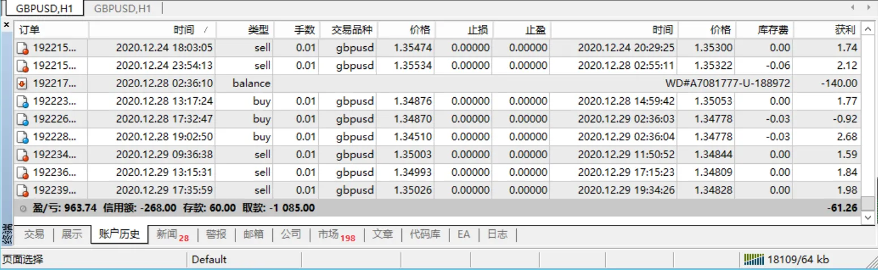The height and width of the screenshot is (270, 878).
Task: Open the 邮箱 tab
Action: 253,234
